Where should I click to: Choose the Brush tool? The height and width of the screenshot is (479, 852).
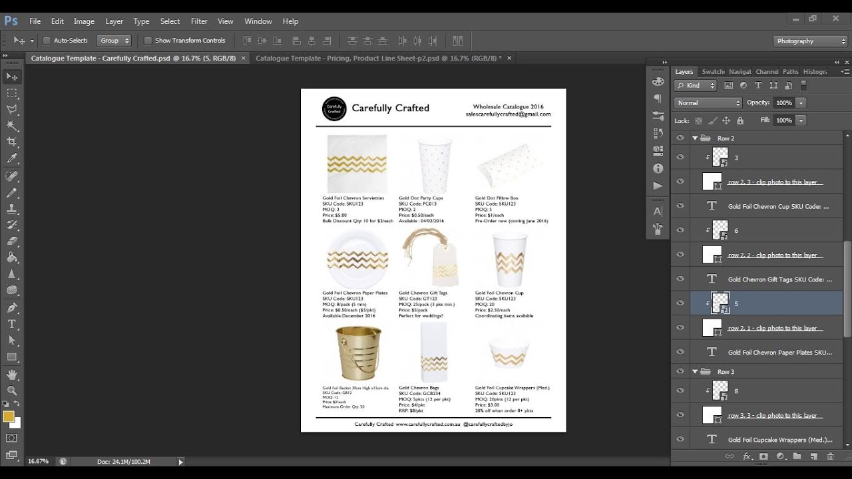[x=12, y=193]
